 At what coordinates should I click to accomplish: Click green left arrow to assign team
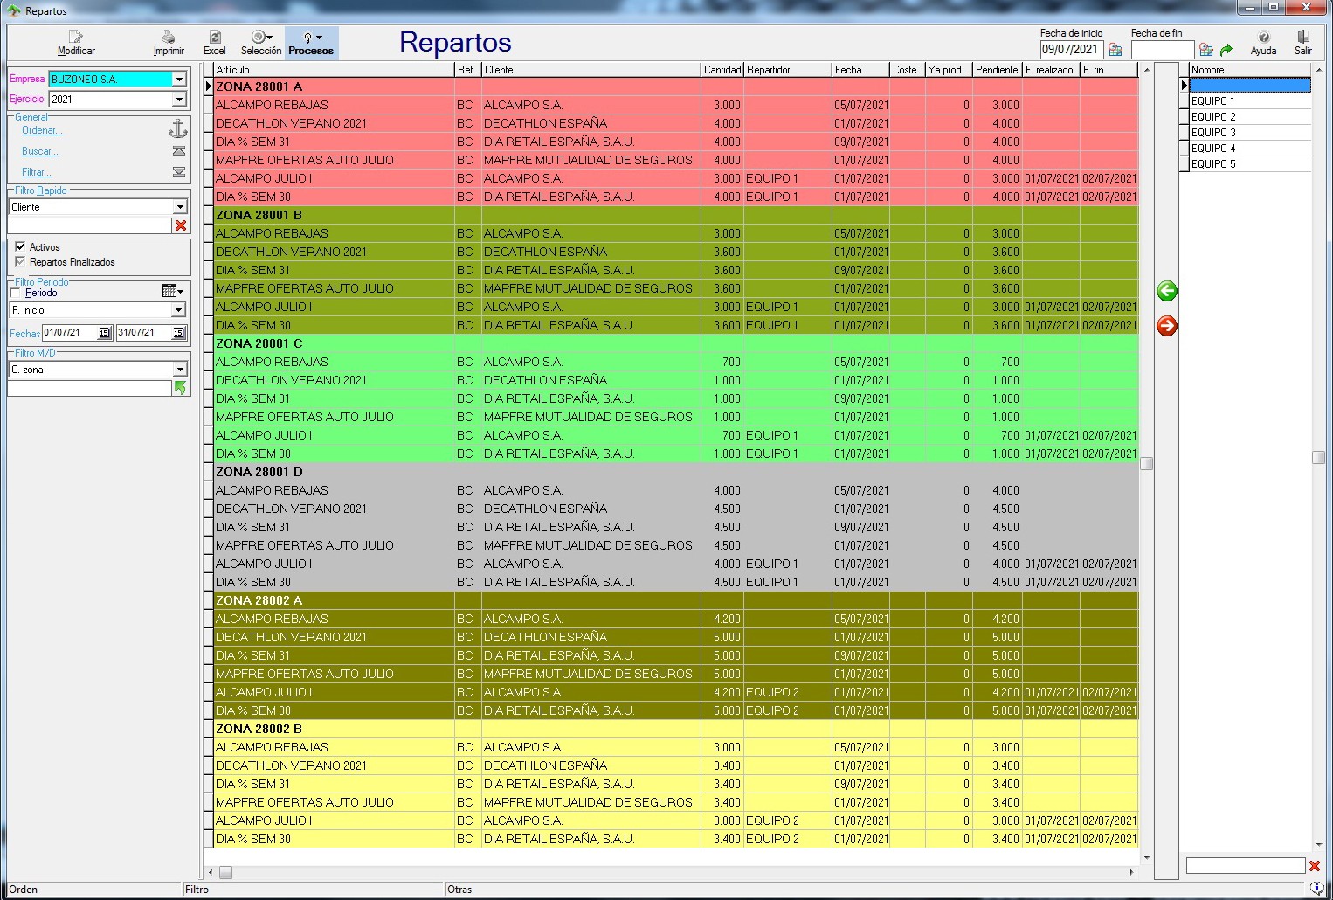[x=1167, y=291]
